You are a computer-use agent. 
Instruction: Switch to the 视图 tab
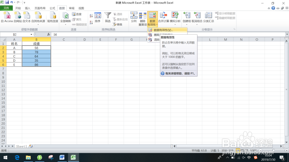pos(81,8)
